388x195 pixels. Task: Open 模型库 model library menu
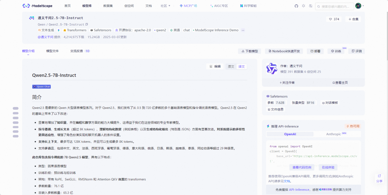(87, 6)
